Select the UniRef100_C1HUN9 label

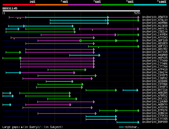155,102
